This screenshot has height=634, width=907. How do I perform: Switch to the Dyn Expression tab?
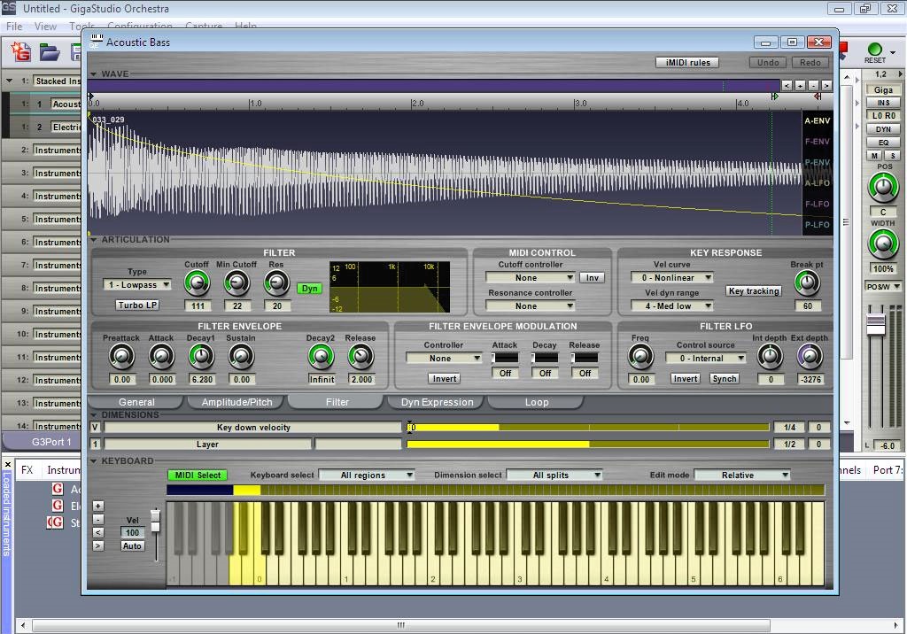point(437,402)
